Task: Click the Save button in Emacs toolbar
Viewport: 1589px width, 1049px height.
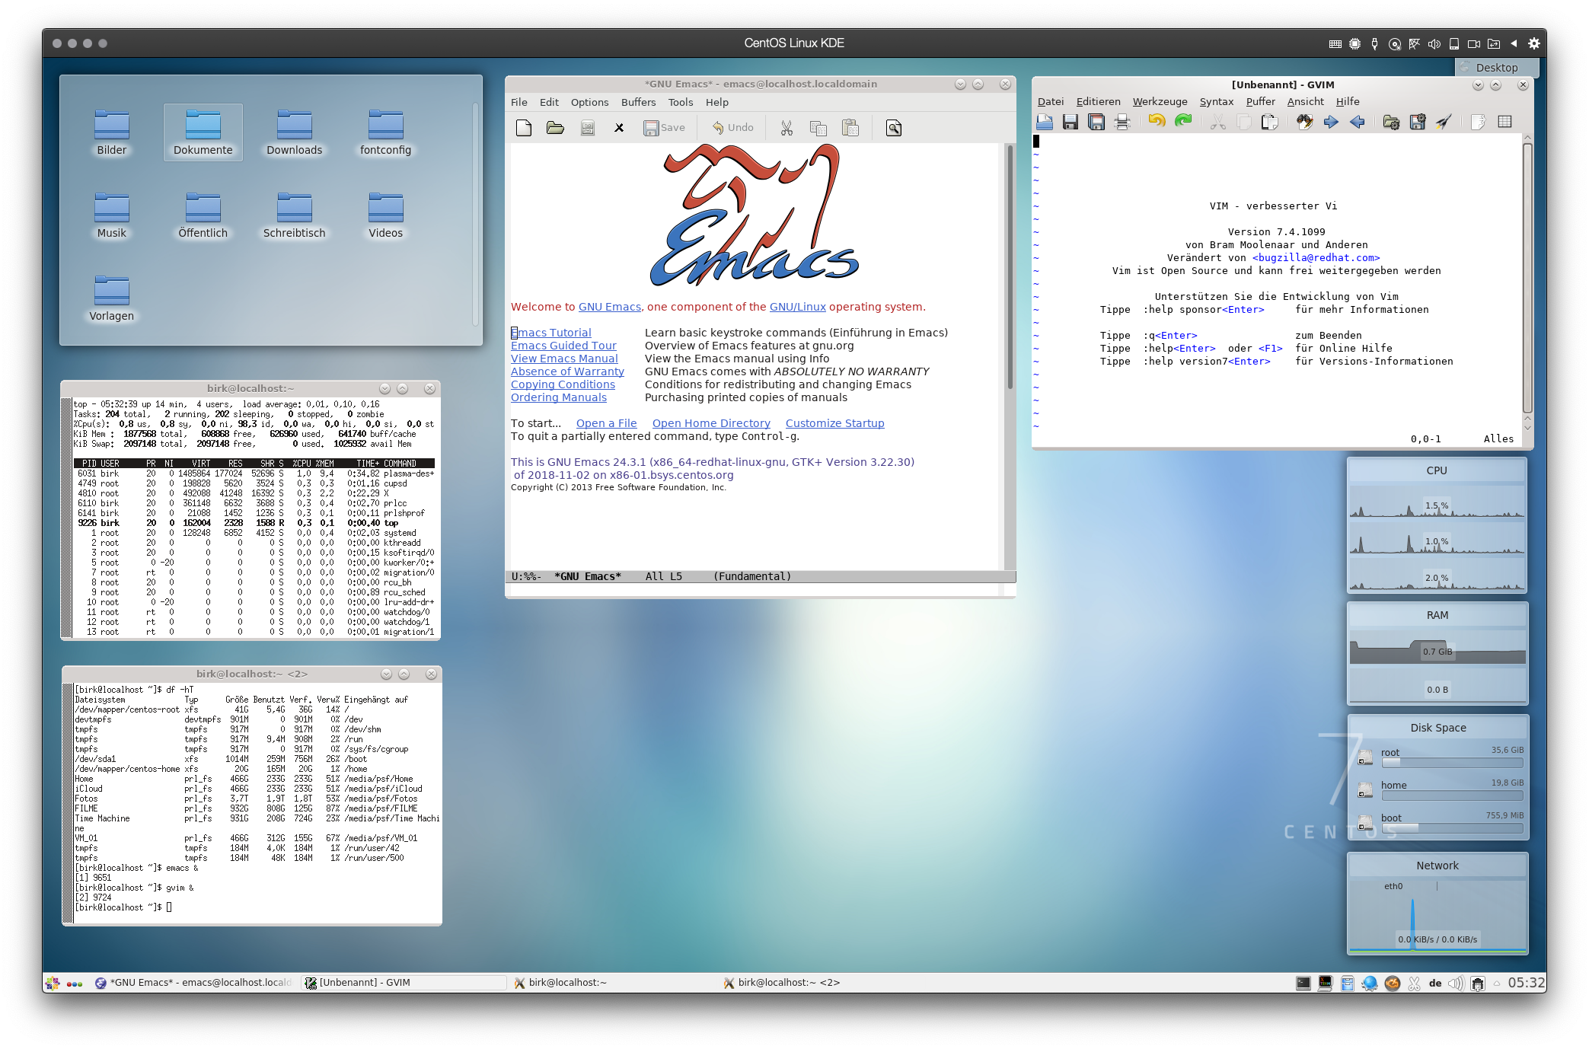Action: [664, 128]
